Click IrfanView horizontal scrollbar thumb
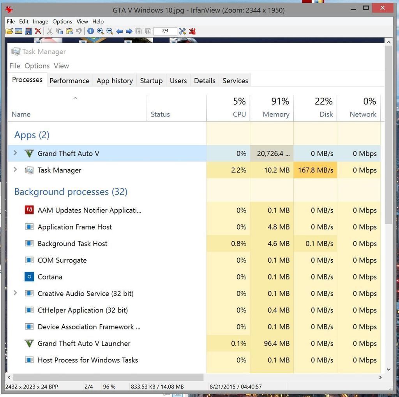 (108, 377)
